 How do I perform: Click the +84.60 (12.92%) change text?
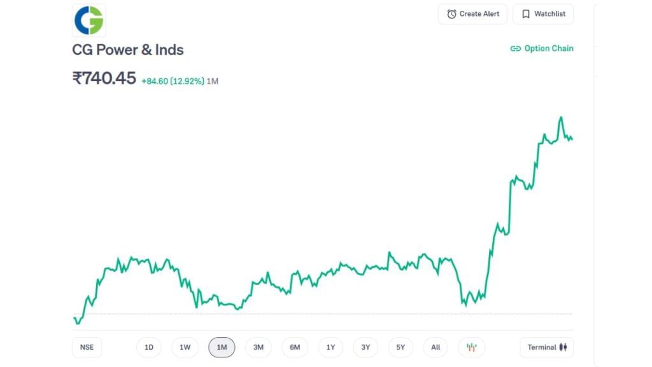pos(173,81)
